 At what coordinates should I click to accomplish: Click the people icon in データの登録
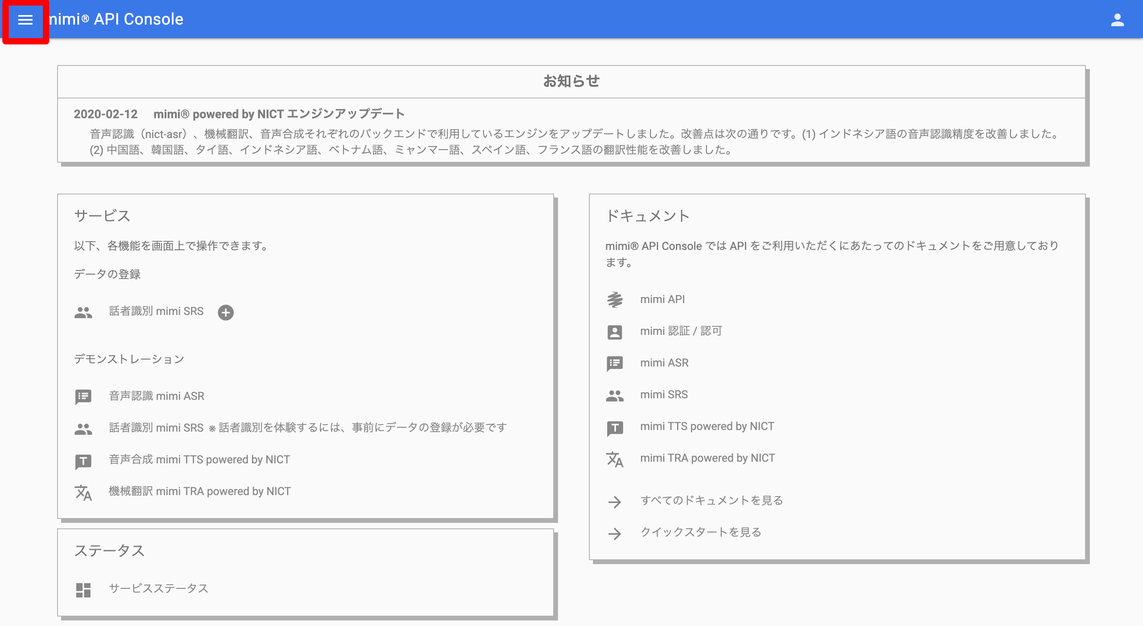(x=83, y=312)
